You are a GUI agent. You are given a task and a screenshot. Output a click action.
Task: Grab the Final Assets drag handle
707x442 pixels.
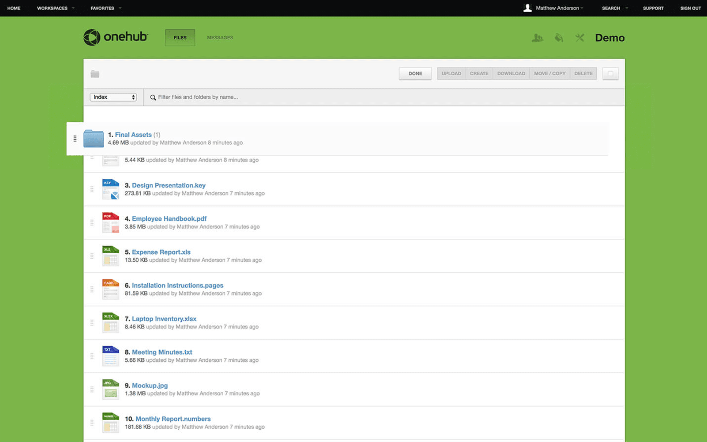click(75, 139)
